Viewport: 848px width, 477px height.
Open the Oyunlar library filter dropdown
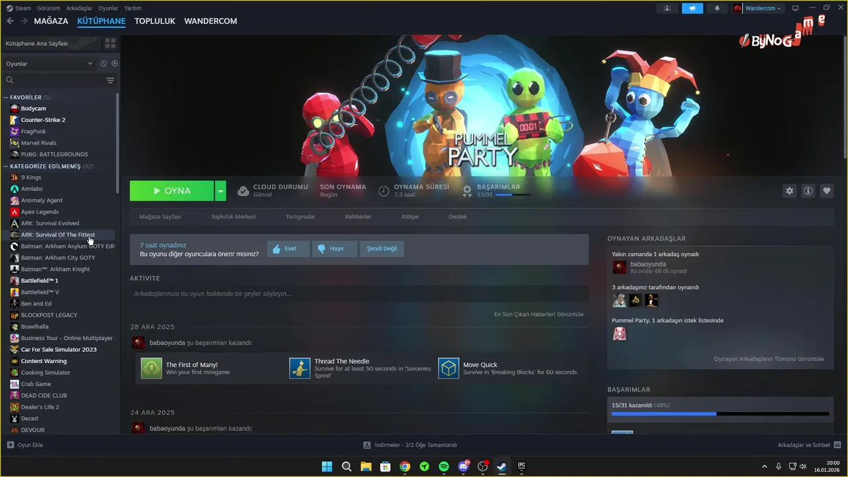[x=50, y=64]
